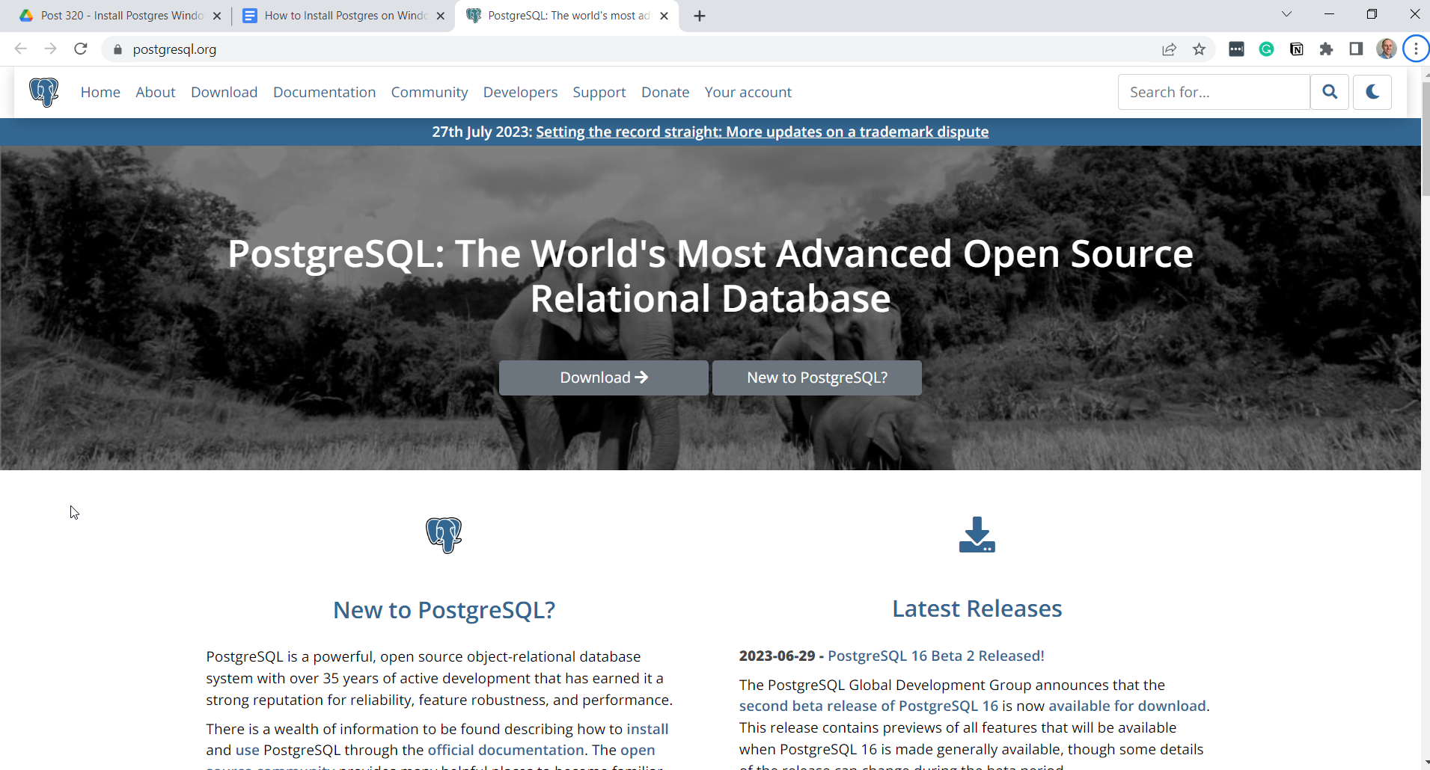Image resolution: width=1430 pixels, height=770 pixels.
Task: Expand the tab search chevron
Action: click(1286, 14)
